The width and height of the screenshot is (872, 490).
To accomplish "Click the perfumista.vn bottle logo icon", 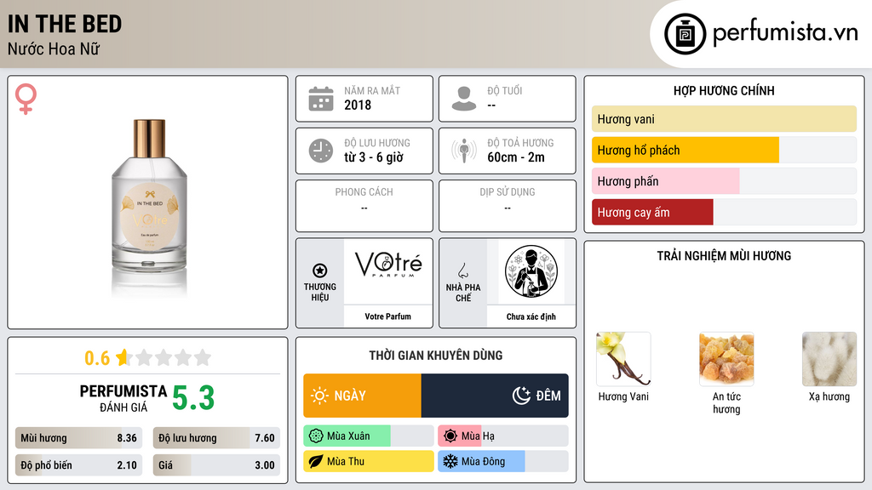I will pyautogui.click(x=685, y=34).
